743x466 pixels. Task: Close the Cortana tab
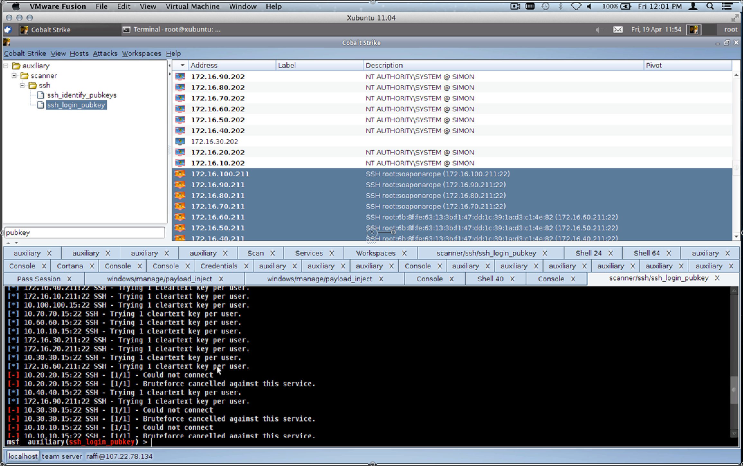92,266
